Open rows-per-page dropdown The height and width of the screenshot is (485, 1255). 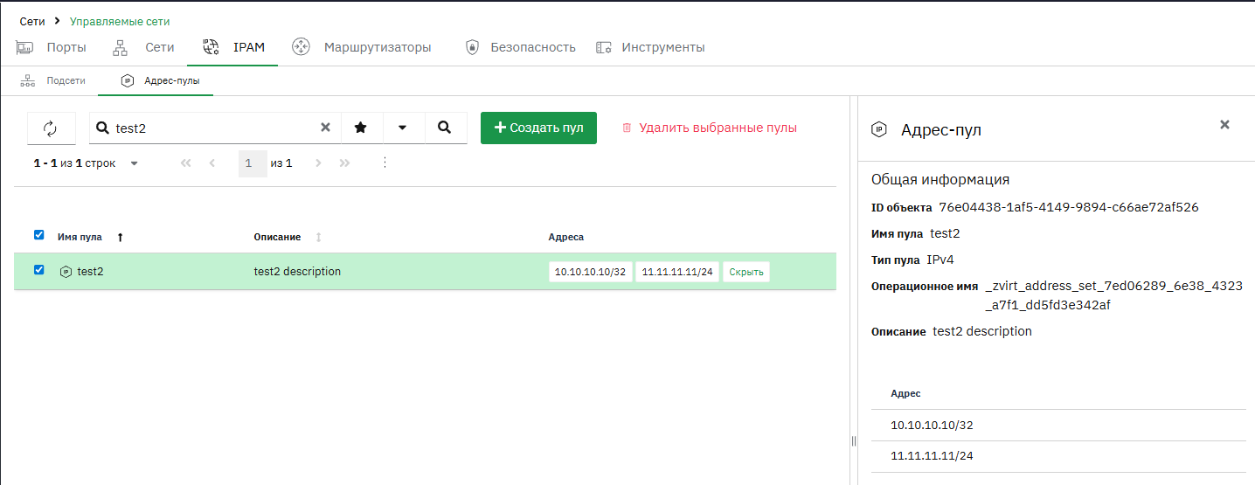[134, 163]
